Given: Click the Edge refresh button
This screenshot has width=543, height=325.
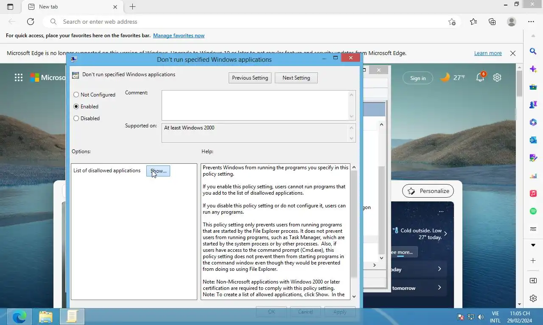Looking at the screenshot, I should (x=31, y=22).
